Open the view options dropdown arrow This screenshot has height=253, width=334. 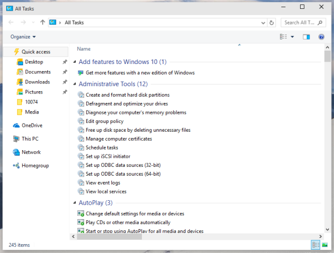click(292, 37)
